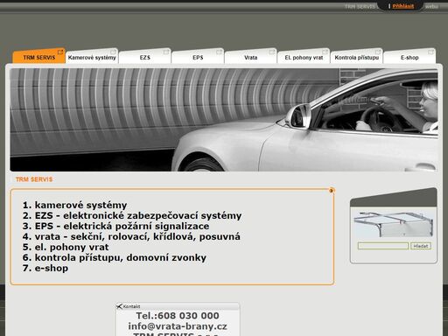Click orange arrow icon at content box corner
This screenshot has height=336, width=448.
pos(332,191)
